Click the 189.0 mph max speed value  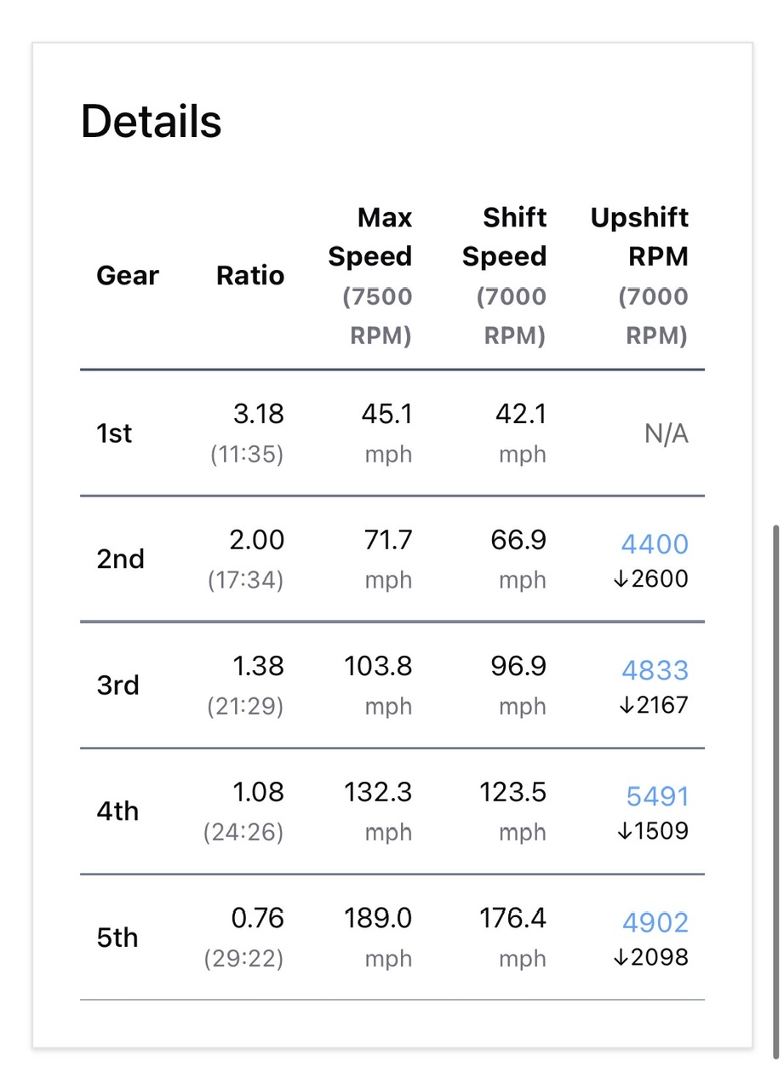(x=378, y=919)
